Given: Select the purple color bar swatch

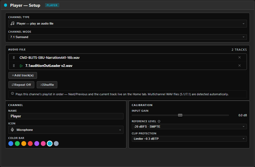Looking at the screenshot, I should [37, 144].
